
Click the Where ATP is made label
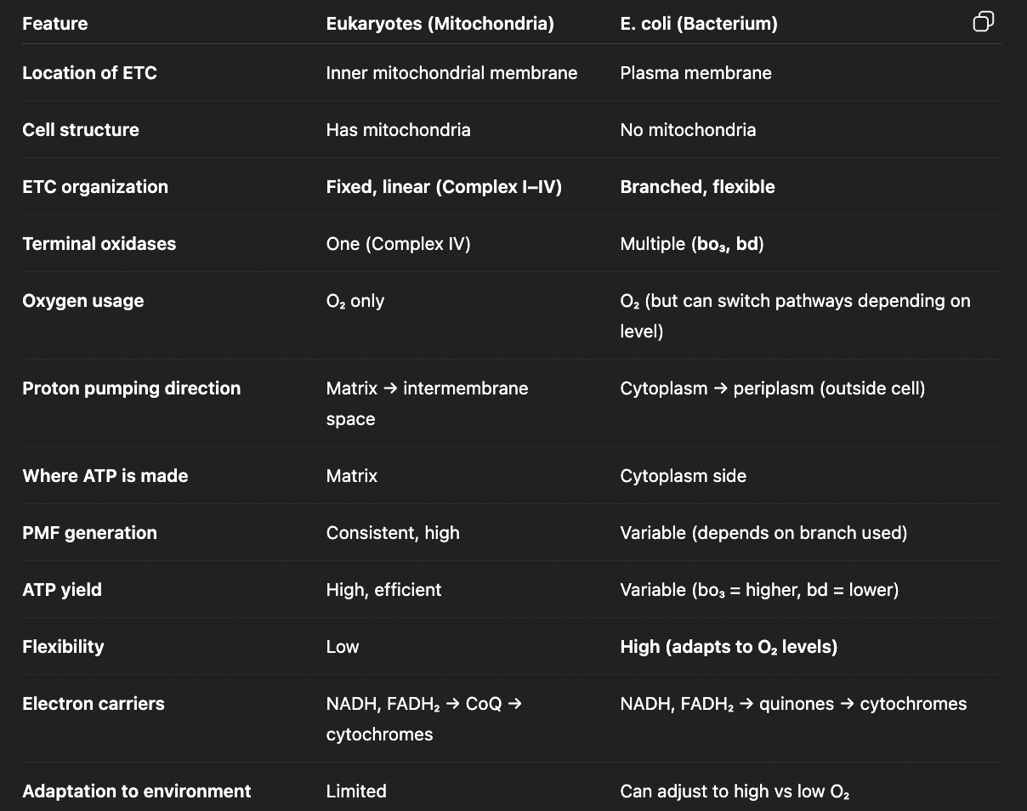tap(105, 476)
